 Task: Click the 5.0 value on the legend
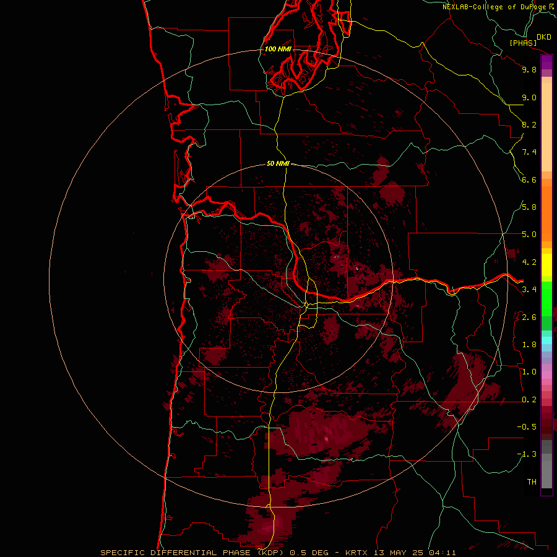529,235
